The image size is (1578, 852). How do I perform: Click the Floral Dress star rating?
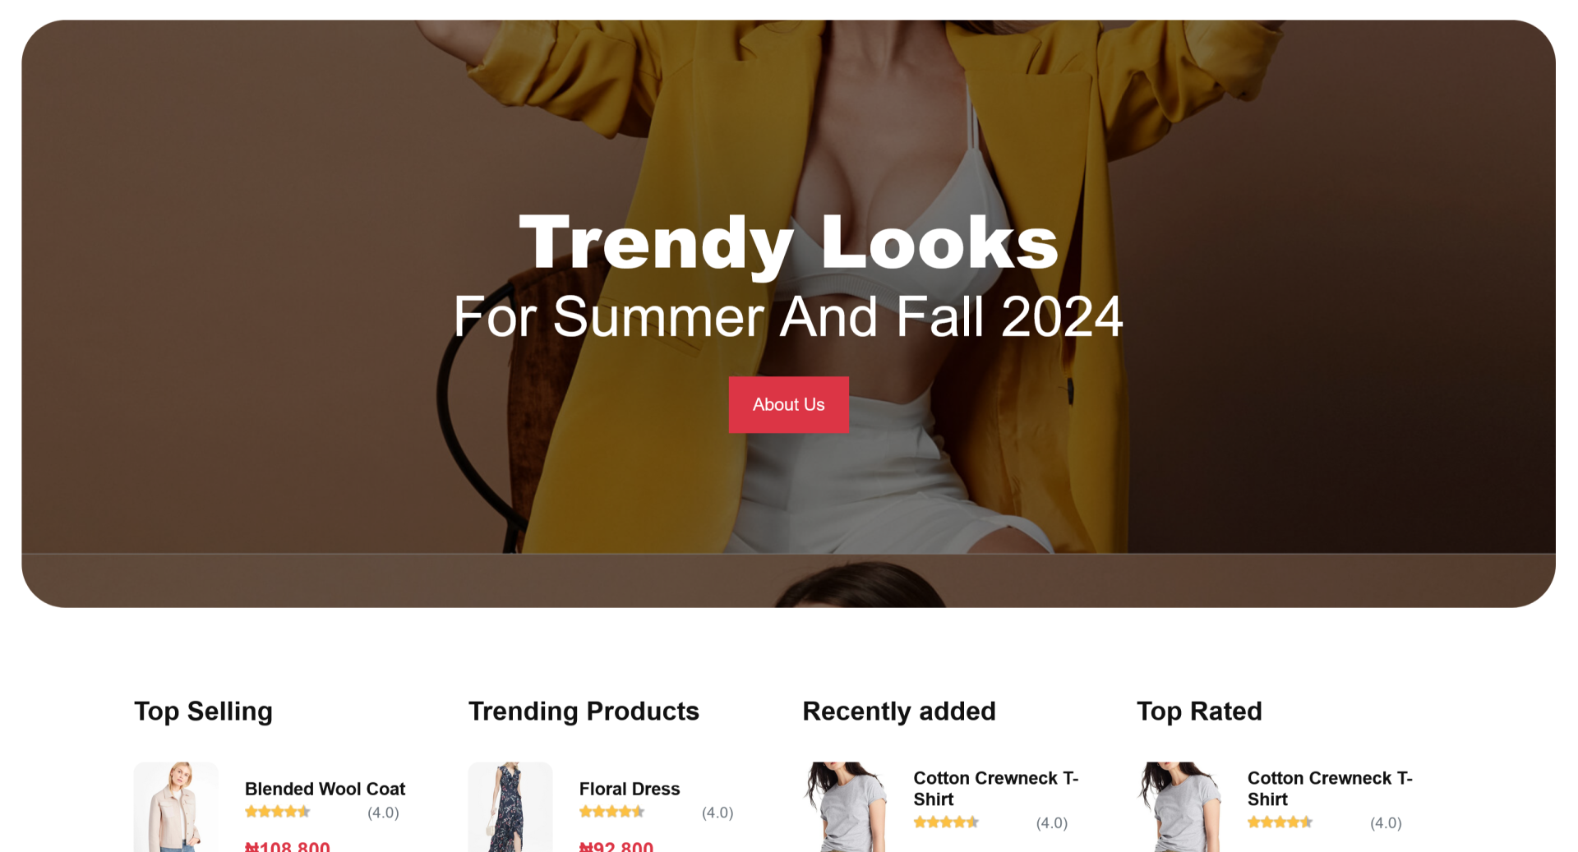pyautogui.click(x=612, y=812)
